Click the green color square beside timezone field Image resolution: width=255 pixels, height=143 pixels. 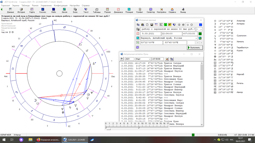pos(200,33)
